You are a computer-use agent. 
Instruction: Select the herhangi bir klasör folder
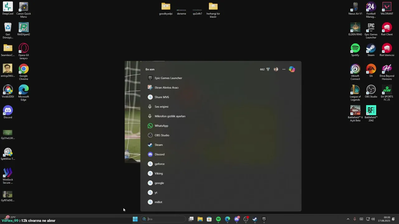(213, 10)
